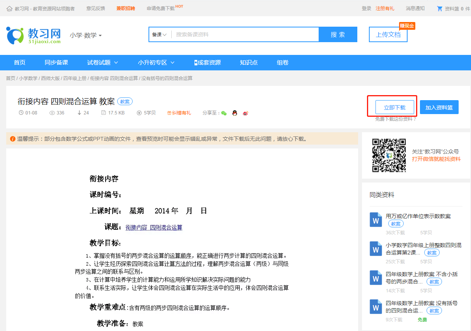471x331 pixels.
Task: Click the 教习网 QR code image
Action: tap(389, 155)
